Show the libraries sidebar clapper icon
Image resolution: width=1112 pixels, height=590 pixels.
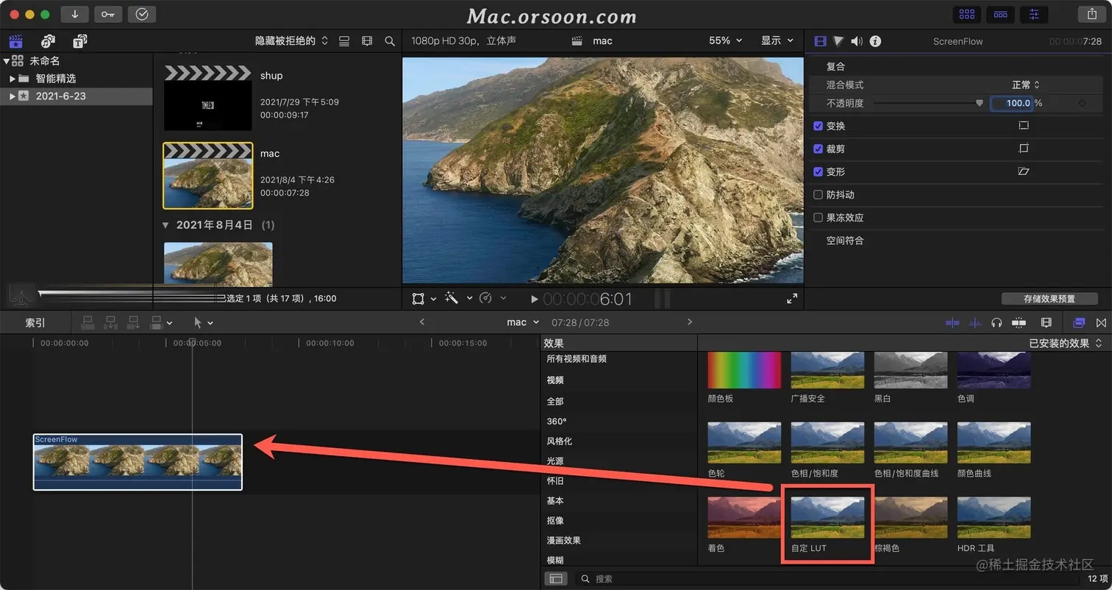tap(15, 41)
